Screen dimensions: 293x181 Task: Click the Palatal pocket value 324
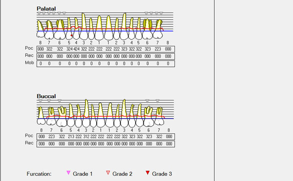(69, 49)
